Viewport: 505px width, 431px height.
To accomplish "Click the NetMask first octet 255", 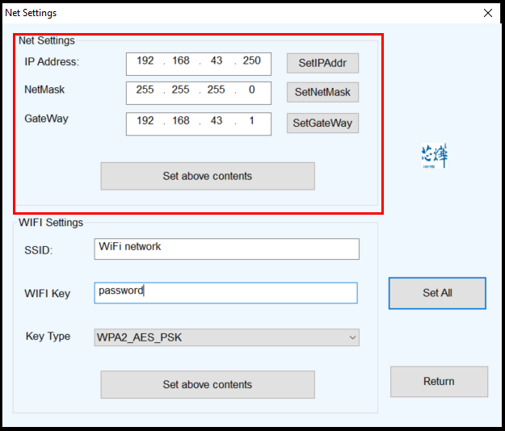I will [x=145, y=90].
